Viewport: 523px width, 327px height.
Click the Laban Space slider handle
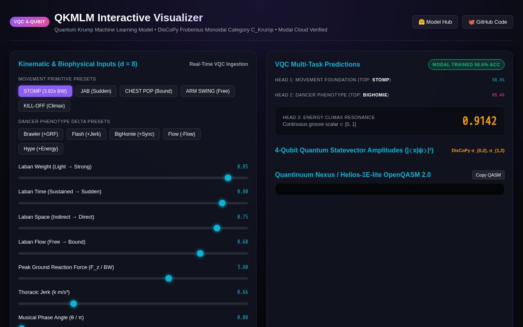click(x=217, y=228)
